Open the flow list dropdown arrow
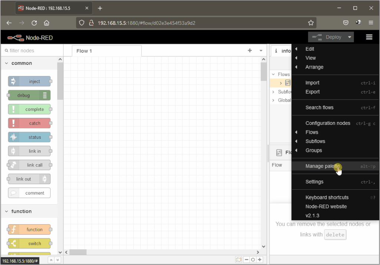 point(261,50)
